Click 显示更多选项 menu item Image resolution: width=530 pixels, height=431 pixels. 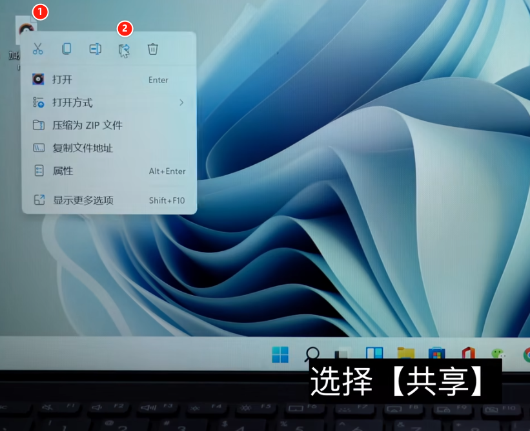109,200
